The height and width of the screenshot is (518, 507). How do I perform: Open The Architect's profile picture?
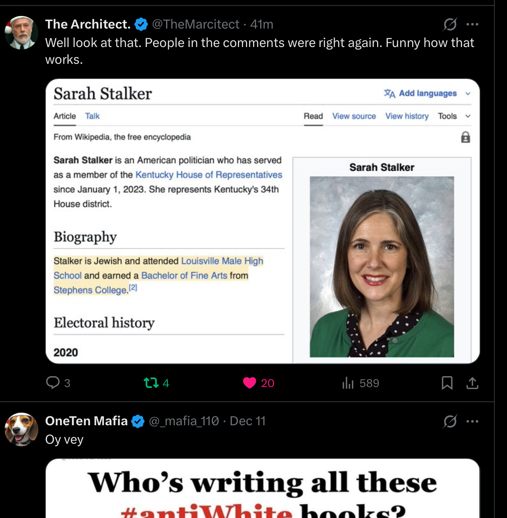pyautogui.click(x=21, y=33)
